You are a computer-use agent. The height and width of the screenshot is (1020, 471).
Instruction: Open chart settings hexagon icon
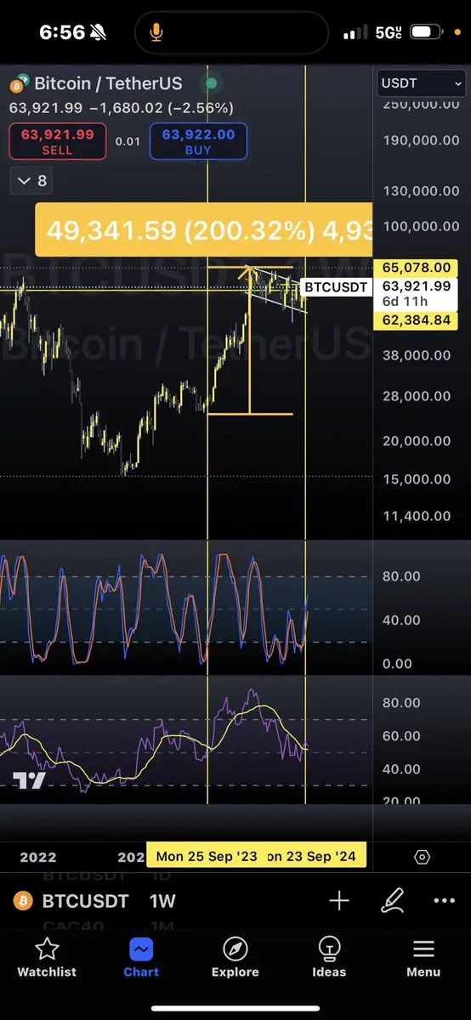coord(423,856)
